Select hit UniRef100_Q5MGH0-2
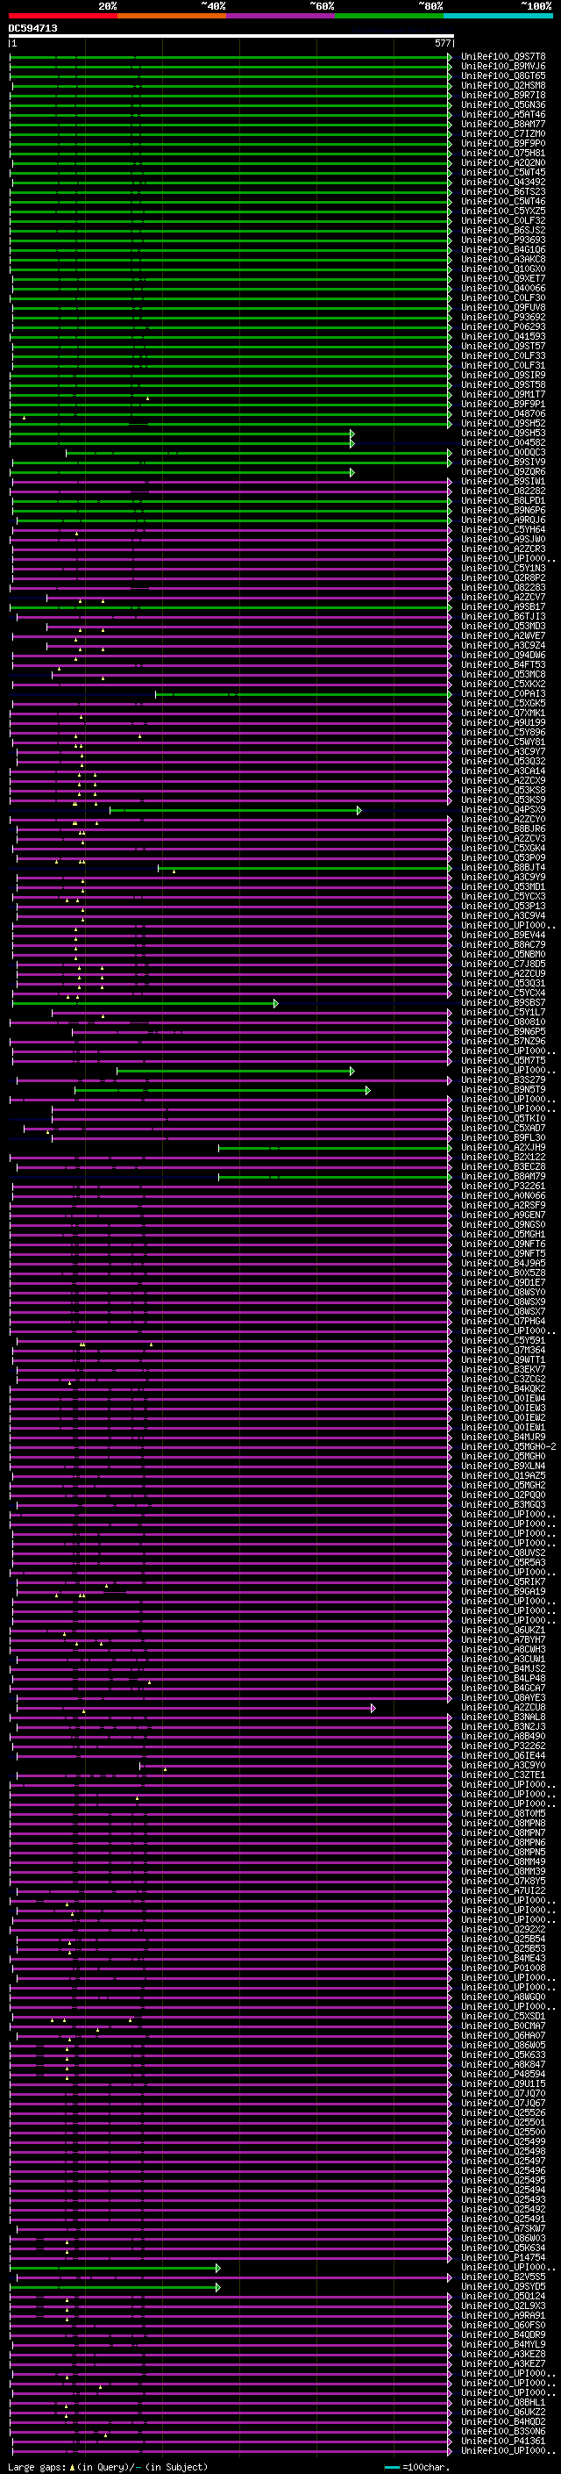The width and height of the screenshot is (561, 2474). pos(508,1446)
